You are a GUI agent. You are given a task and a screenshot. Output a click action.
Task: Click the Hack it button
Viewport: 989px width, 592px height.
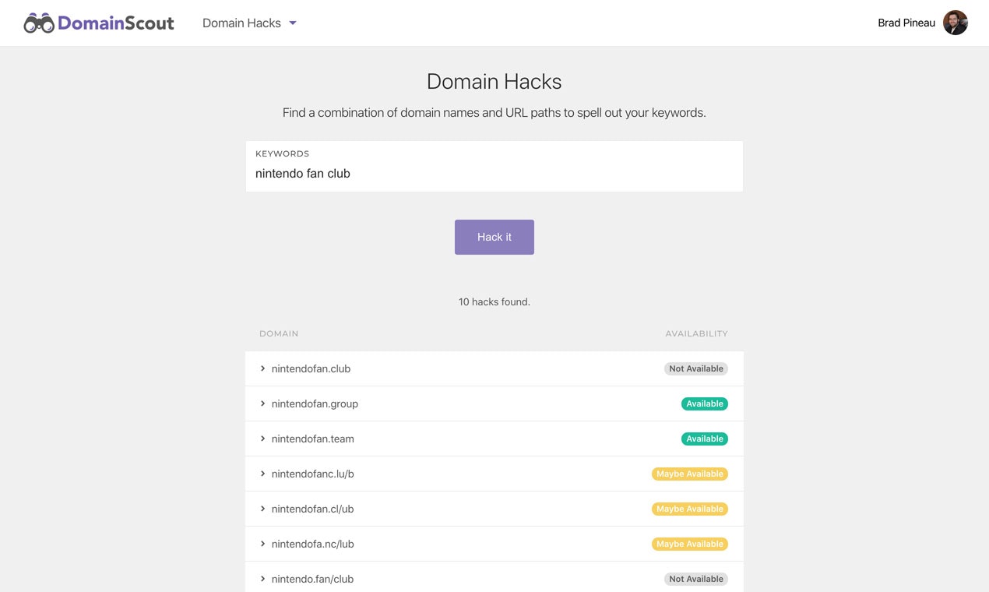[x=494, y=237]
